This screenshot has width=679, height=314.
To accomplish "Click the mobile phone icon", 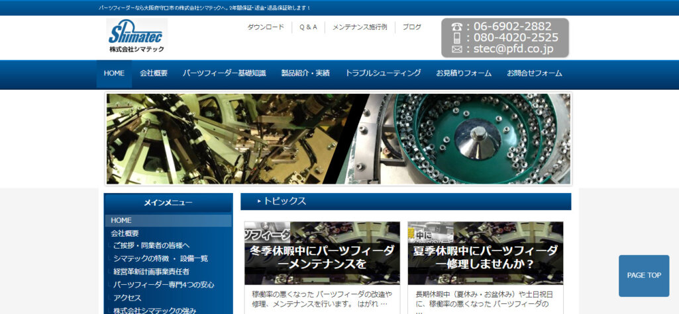I will 456,38.
